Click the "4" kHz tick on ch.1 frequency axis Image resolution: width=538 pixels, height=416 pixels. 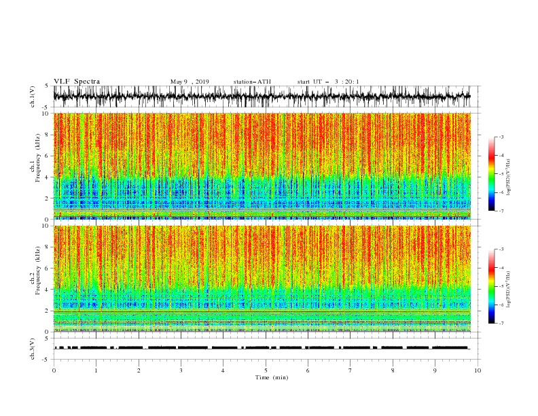47,177
